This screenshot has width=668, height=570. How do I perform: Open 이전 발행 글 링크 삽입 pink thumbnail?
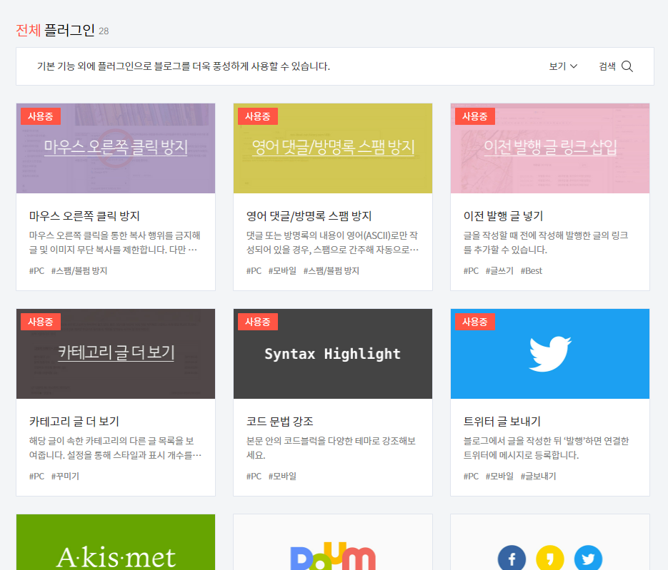pyautogui.click(x=550, y=148)
